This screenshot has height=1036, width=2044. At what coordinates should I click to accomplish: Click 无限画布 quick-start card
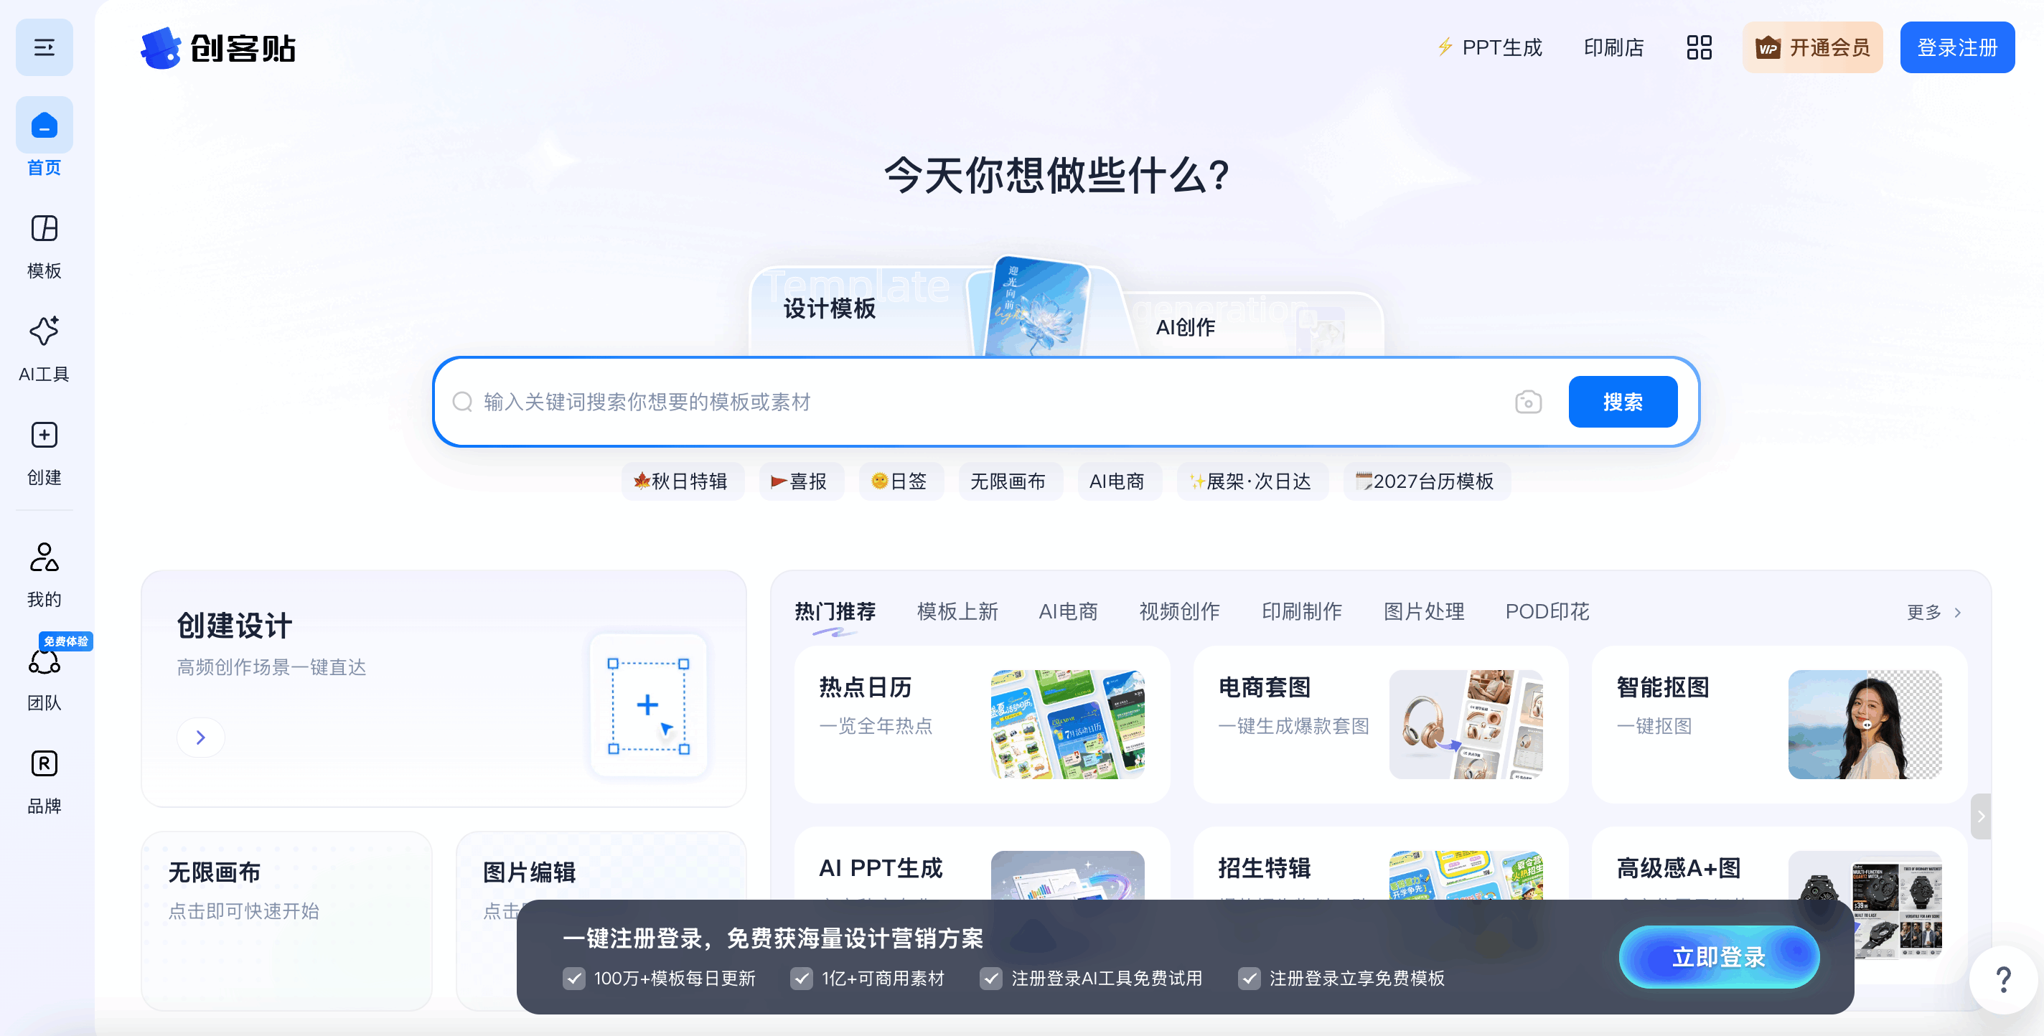(x=286, y=920)
